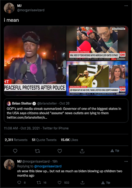The height and width of the screenshot is (188, 132).
Task: Click reply icon on main tweet
Action: (x=15, y=151)
